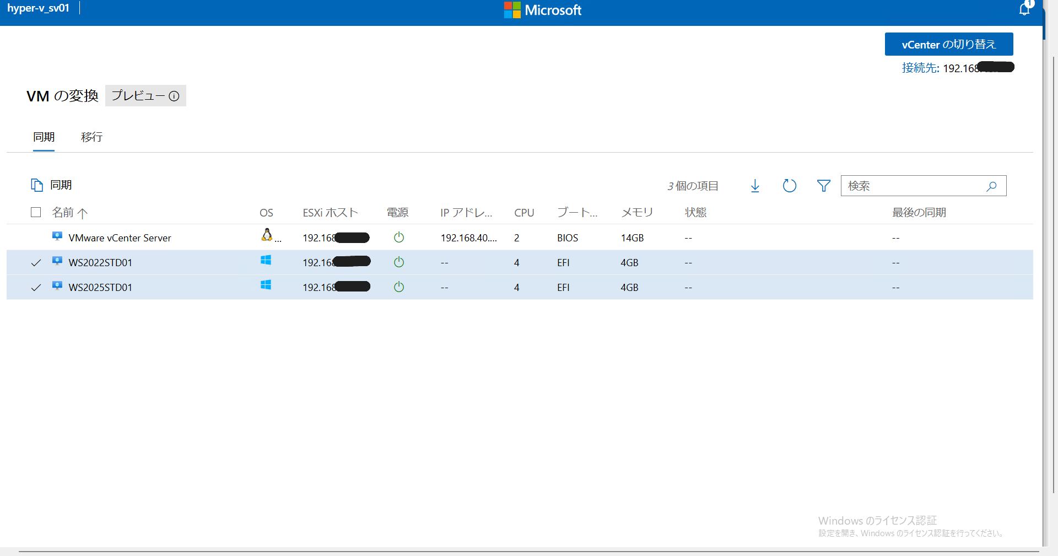Sort by the 名前 column header
This screenshot has height=556, width=1058.
(63, 212)
